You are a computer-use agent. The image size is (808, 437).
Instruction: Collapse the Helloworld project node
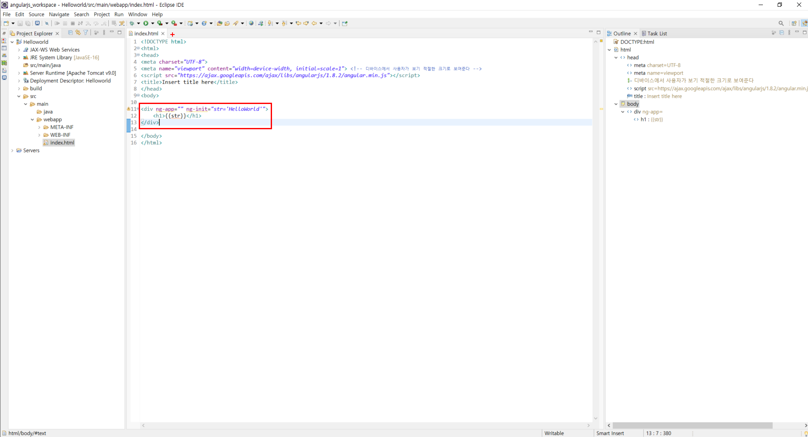coord(12,42)
